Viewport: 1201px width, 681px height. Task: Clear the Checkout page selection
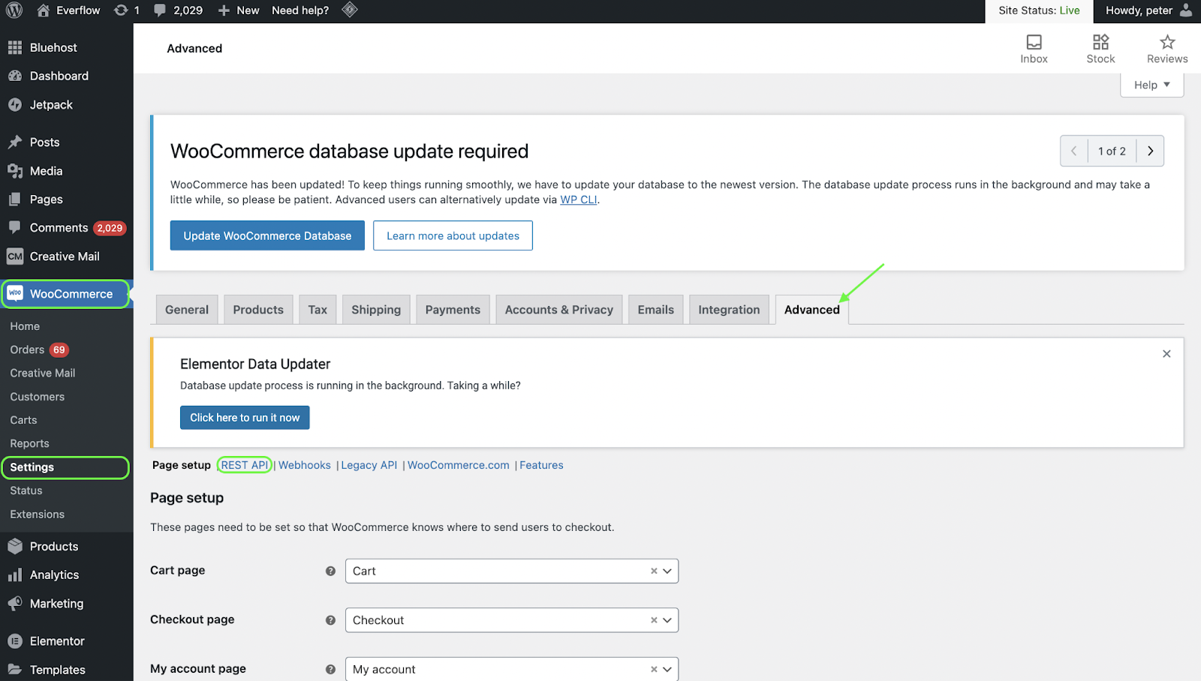654,620
